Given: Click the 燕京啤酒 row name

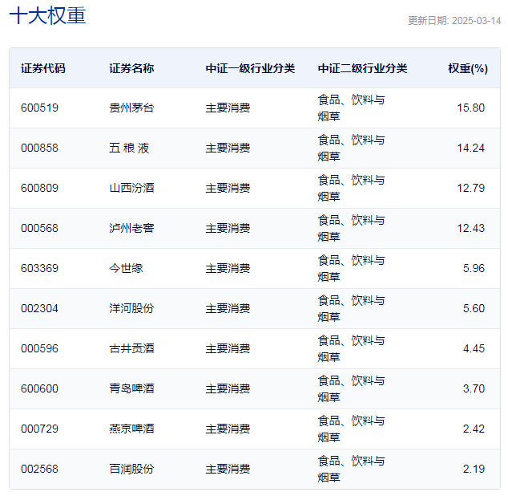Looking at the screenshot, I should pos(131,429).
